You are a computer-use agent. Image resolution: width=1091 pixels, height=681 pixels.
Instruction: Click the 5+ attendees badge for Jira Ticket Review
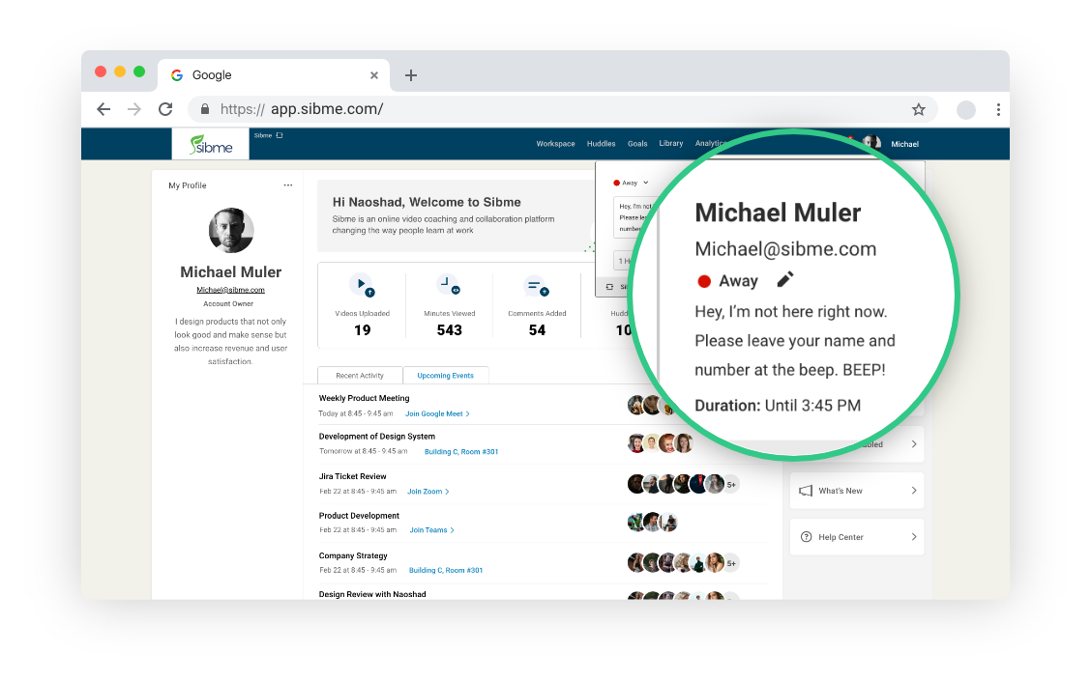(x=731, y=484)
